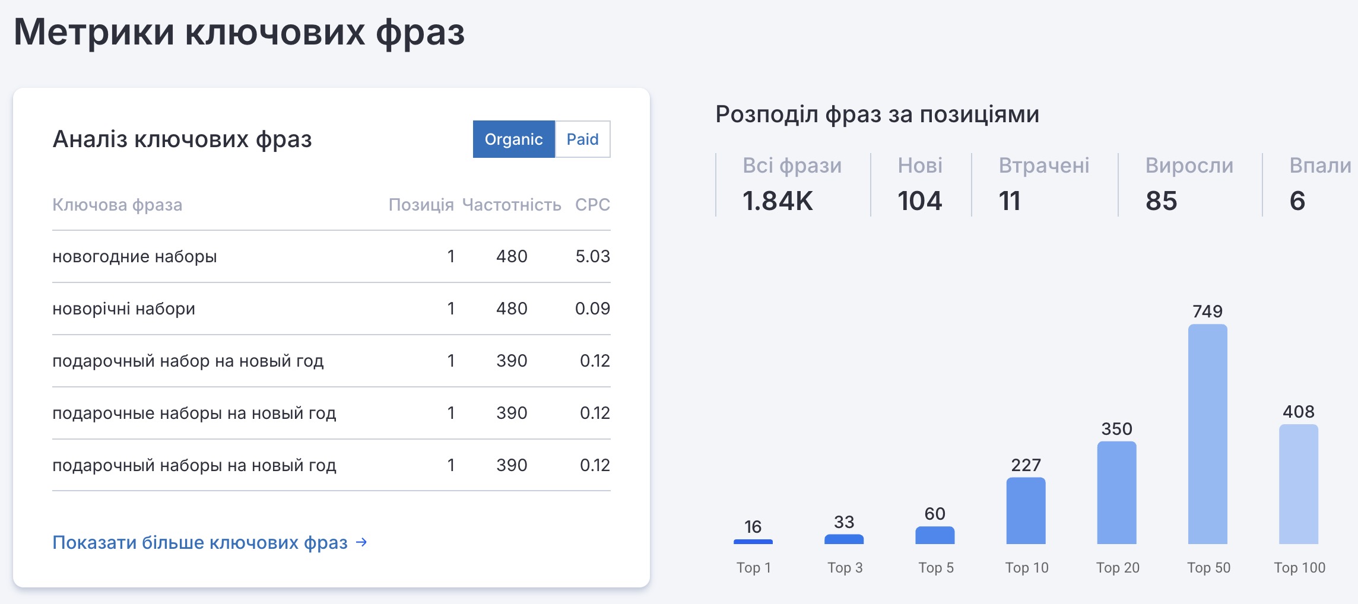Click the 'Частотність' column header

[x=511, y=205]
